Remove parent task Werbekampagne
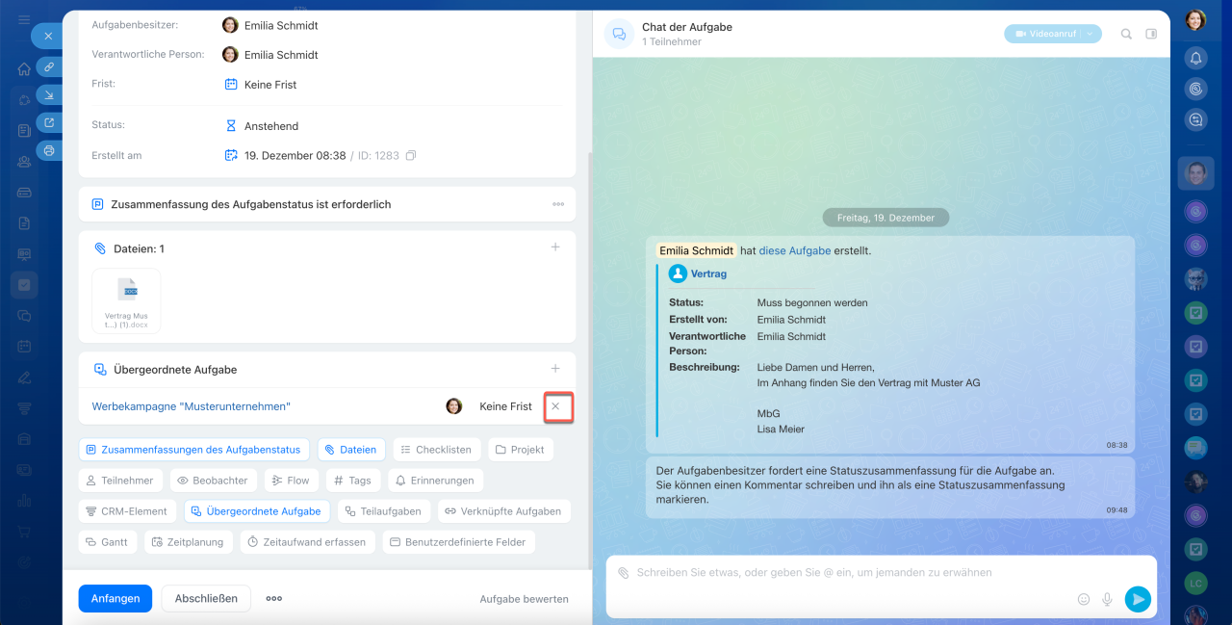Image resolution: width=1232 pixels, height=625 pixels. tap(555, 406)
